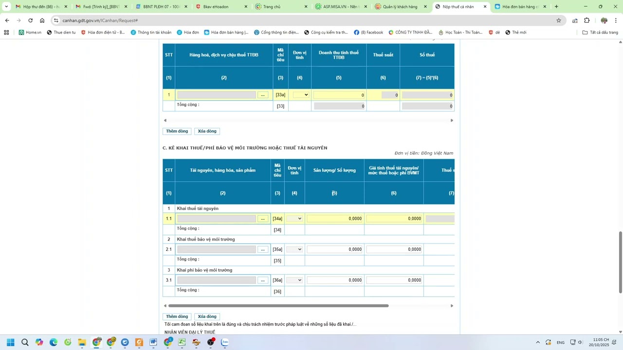
Task: Open the Facebook bookmark
Action: 368,33
